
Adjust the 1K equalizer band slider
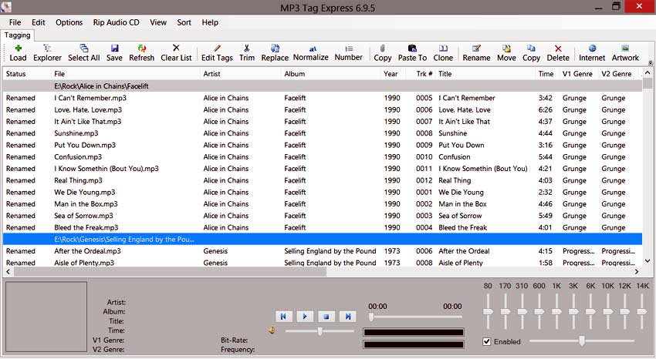click(556, 311)
